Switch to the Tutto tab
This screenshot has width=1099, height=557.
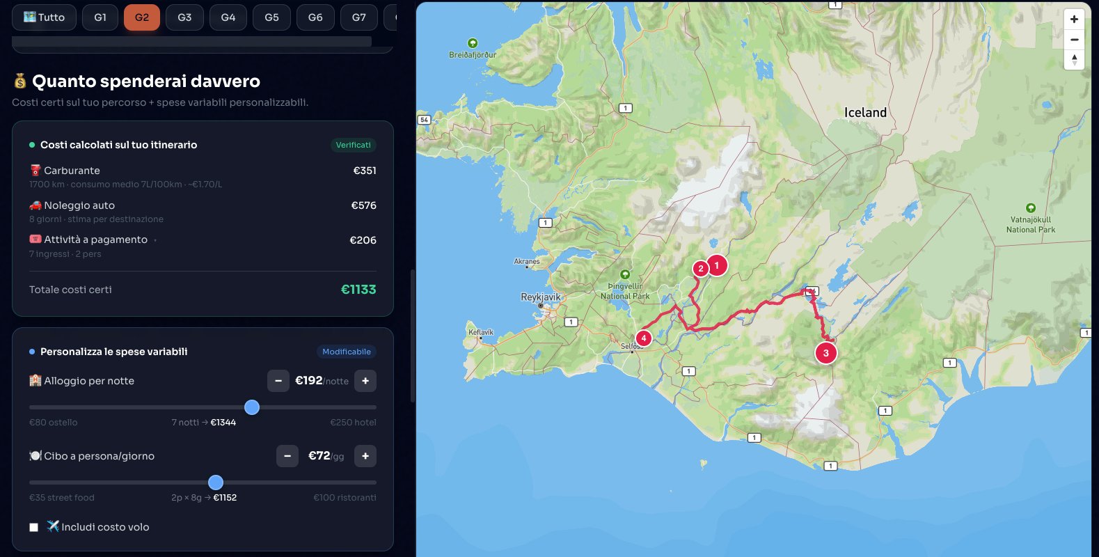pyautogui.click(x=44, y=17)
